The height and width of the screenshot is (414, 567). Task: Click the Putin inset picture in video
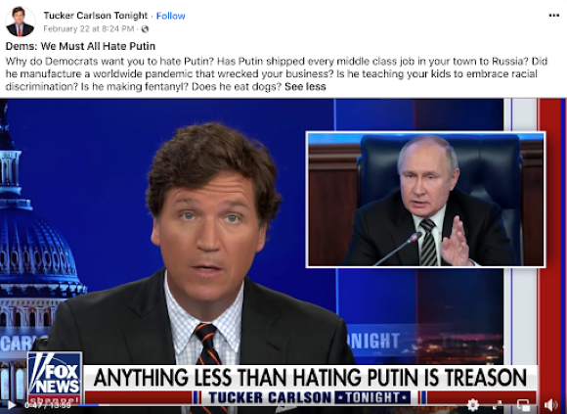point(425,200)
